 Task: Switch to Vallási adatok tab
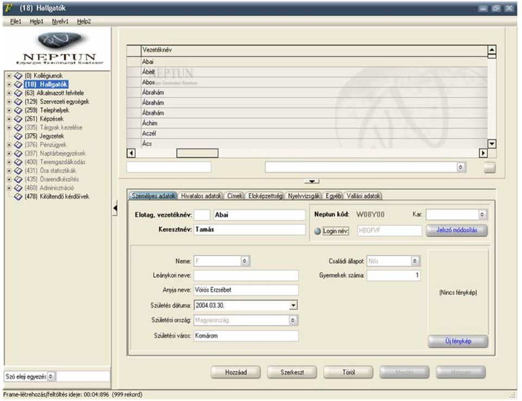click(x=363, y=196)
